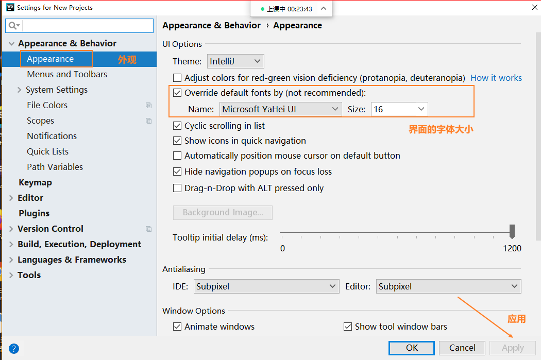Enable Drag-n-Drop with ALT pressed only
The width and height of the screenshot is (541, 360).
177,188
